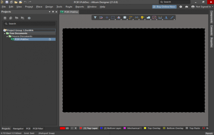Image resolution: width=214 pixels, height=135 pixels.
Task: Open the Snap Options magnet tool
Action: coord(101,17)
